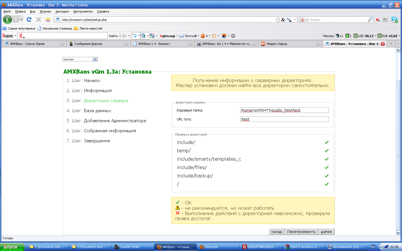The height and width of the screenshot is (251, 402).
Task: Open the Kaspersky red K toolbar icon
Action: 378,20
